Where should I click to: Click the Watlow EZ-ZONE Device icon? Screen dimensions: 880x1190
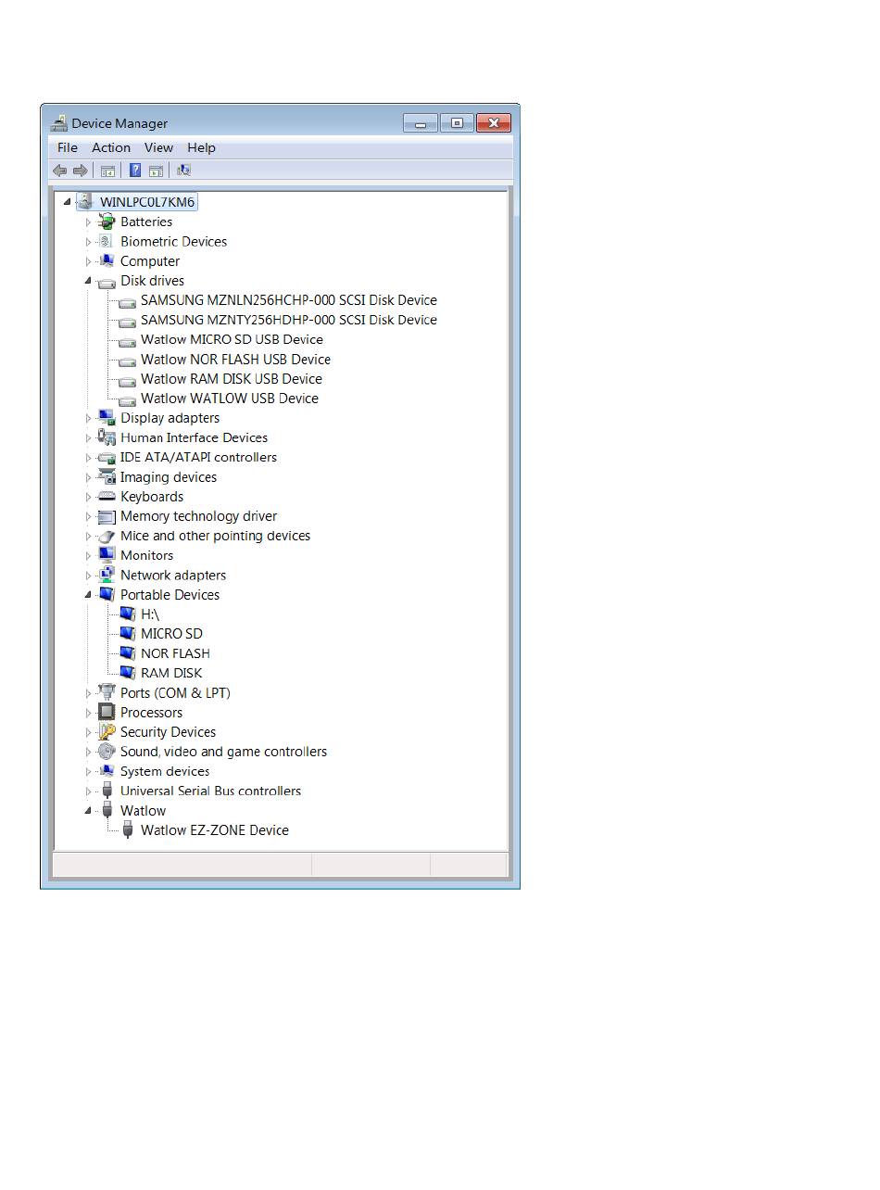(127, 830)
